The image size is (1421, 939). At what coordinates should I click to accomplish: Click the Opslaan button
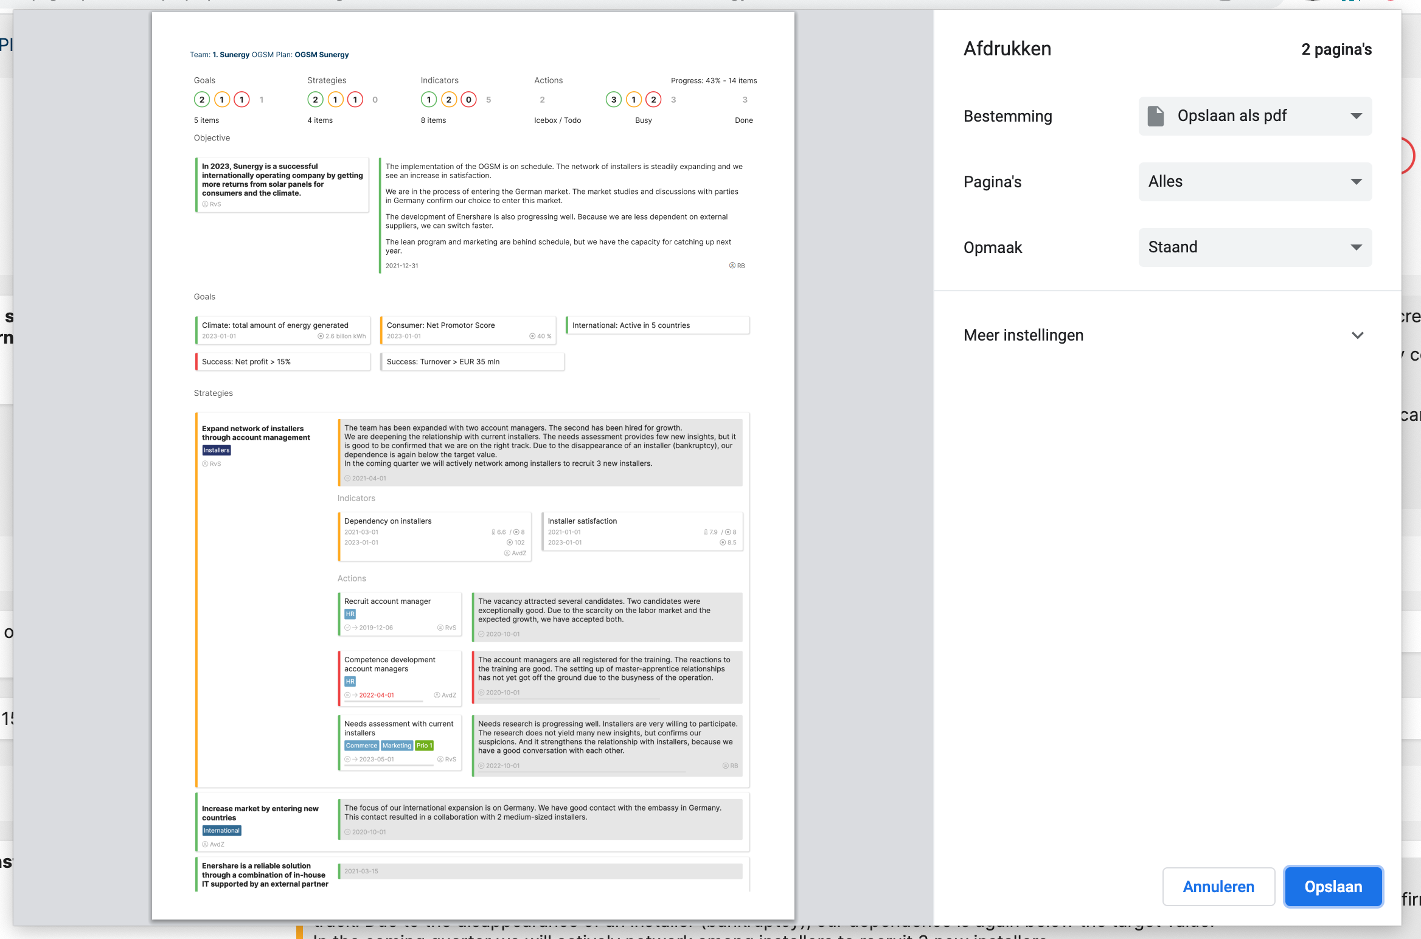click(x=1333, y=887)
